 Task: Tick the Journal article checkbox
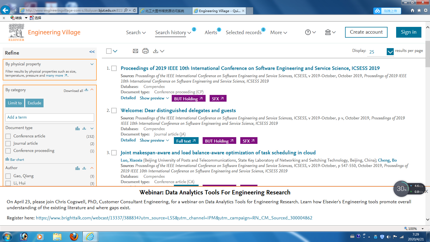(x=8, y=144)
